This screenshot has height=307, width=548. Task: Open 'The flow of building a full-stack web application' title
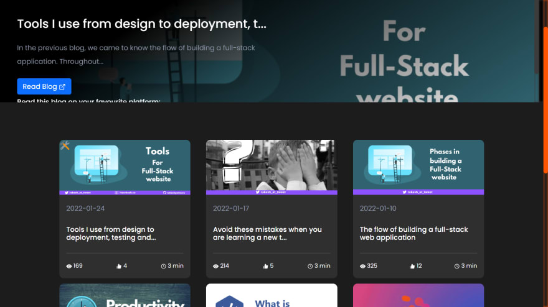413,234
